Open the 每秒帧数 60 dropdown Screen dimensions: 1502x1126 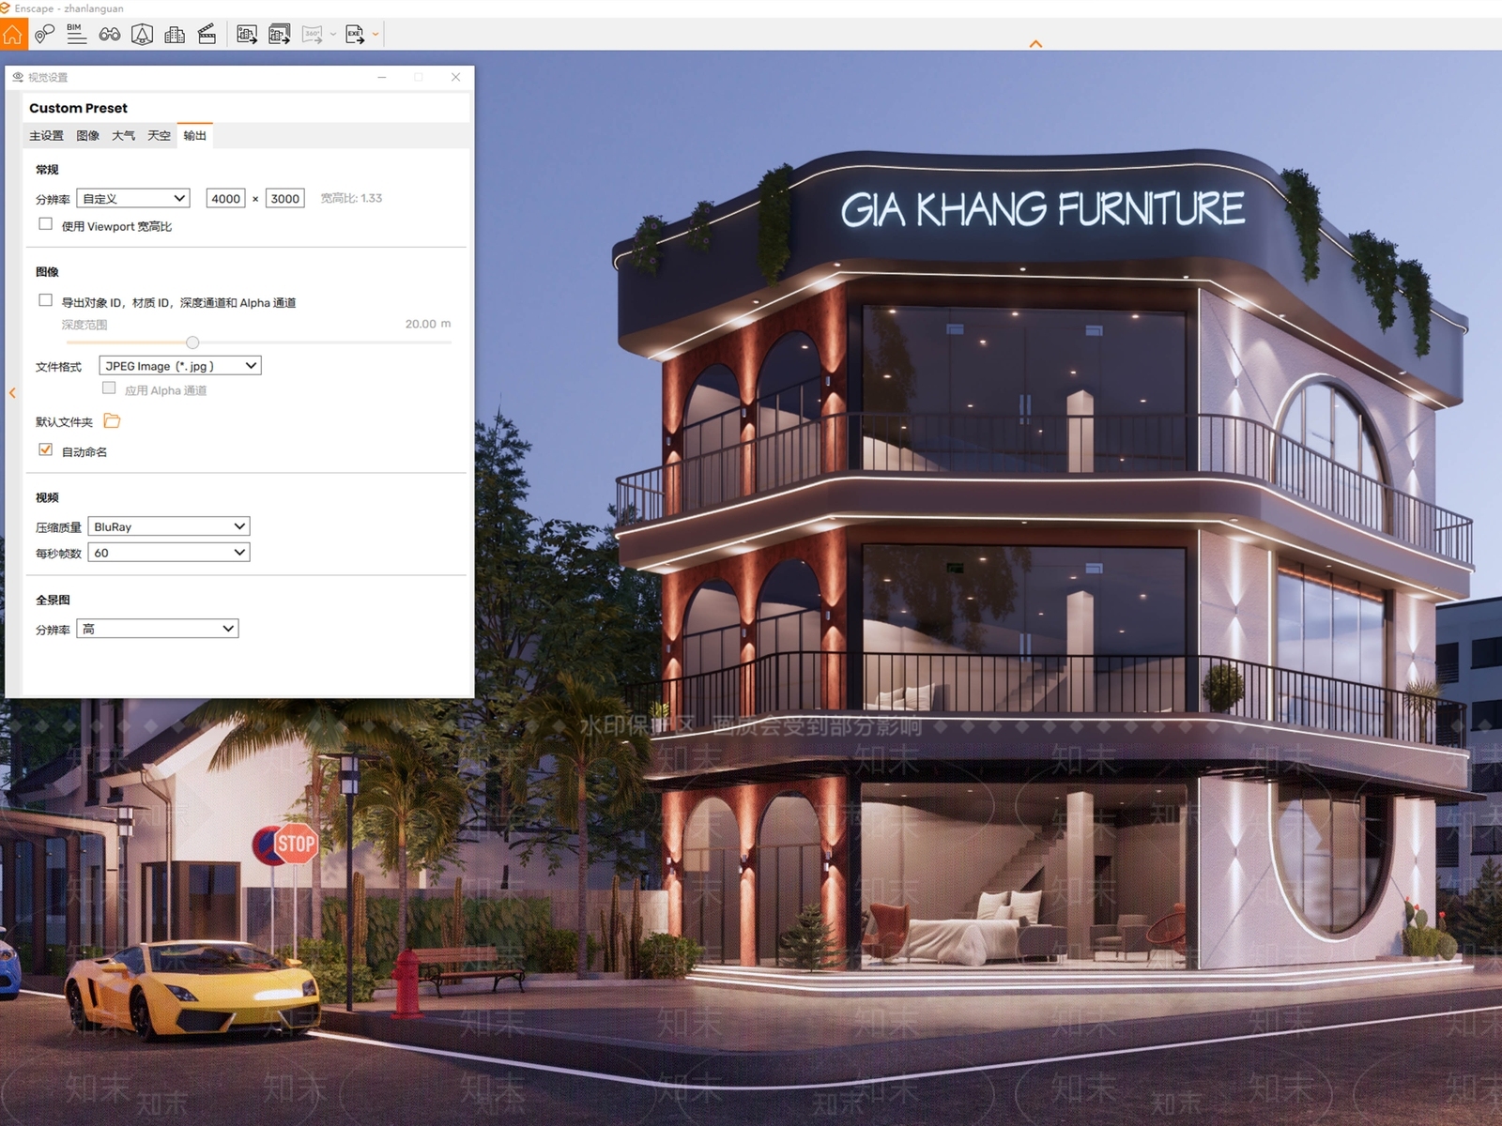coord(169,553)
